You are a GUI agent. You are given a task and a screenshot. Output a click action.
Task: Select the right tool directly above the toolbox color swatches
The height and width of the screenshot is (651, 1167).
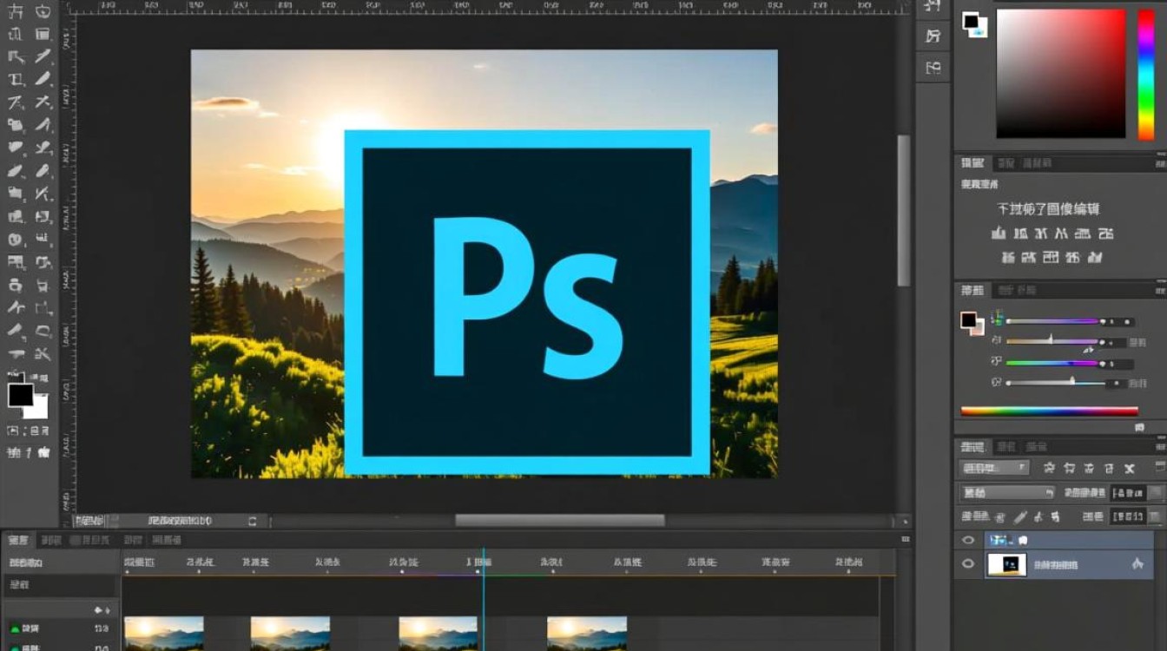[43, 354]
